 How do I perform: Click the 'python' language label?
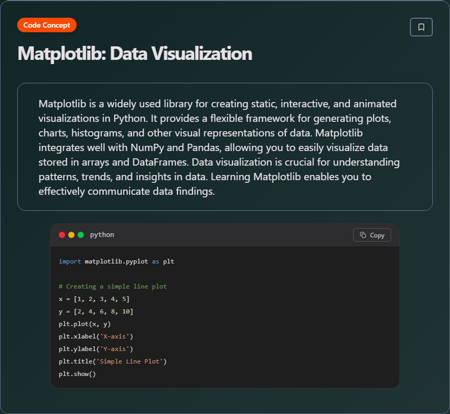point(102,235)
